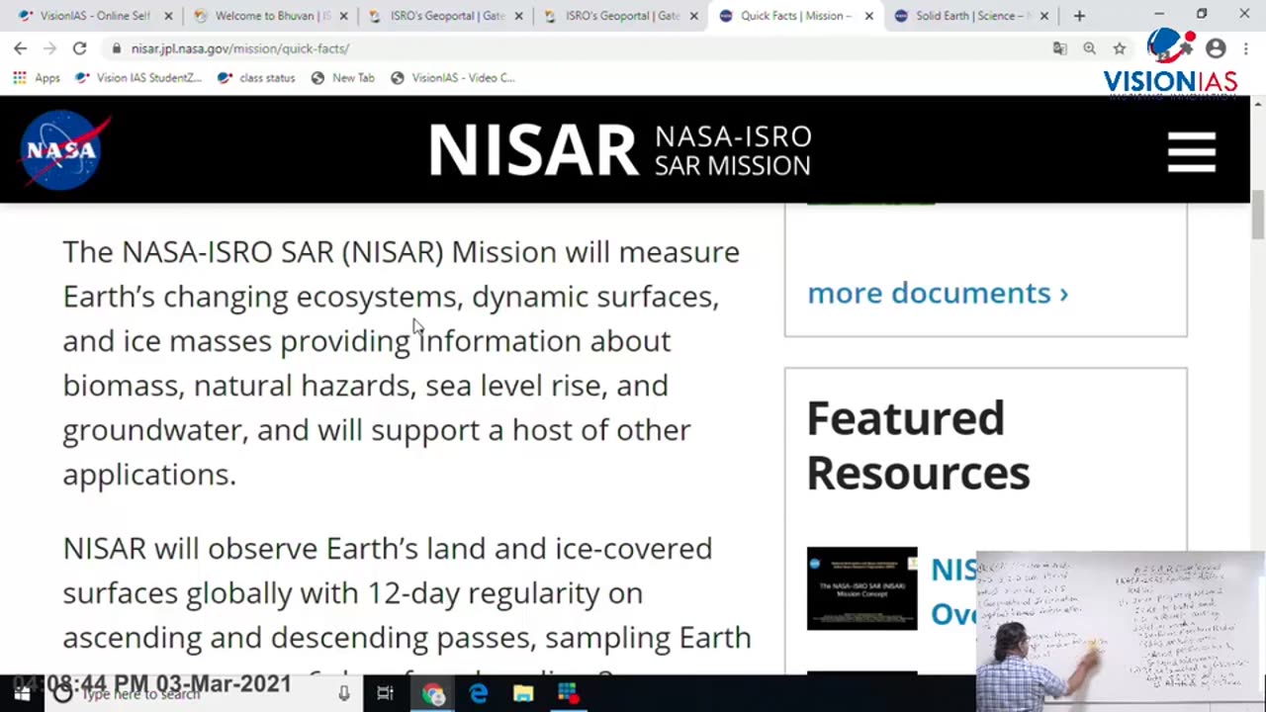The width and height of the screenshot is (1266, 712).
Task: Click the text '12-day regularity'
Action: pyautogui.click(x=504, y=592)
